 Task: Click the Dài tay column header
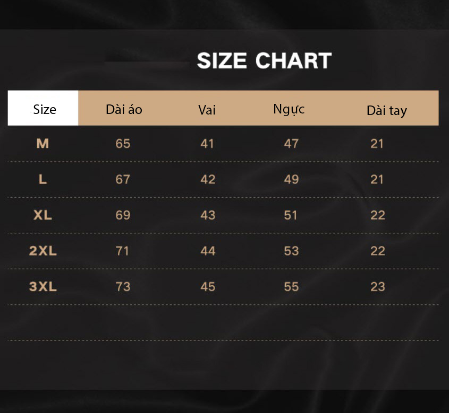tap(387, 111)
